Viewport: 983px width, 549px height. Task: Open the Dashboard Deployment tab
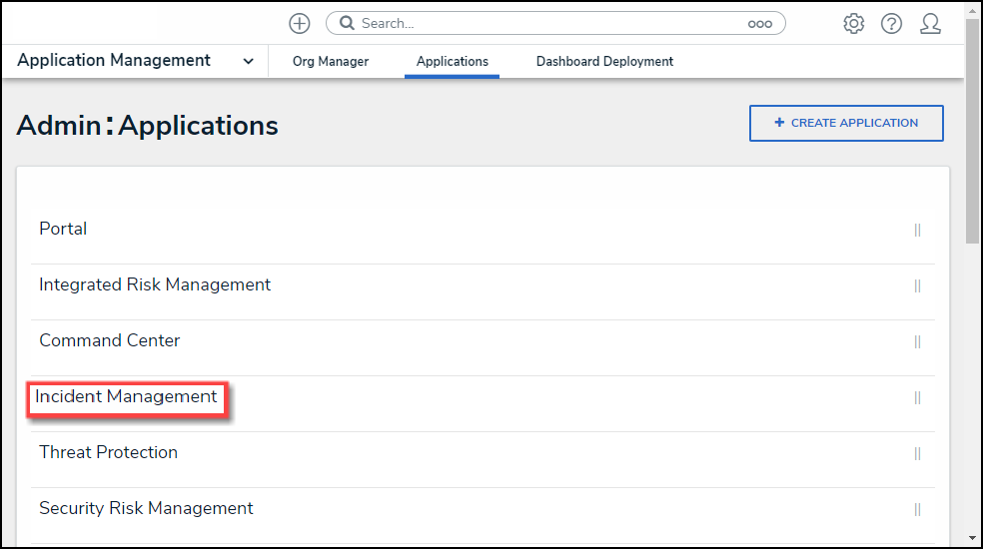[x=604, y=61]
